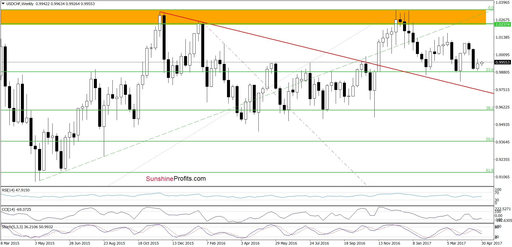
Task: Click the 0.93645 price axis label
Action: (x=502, y=142)
